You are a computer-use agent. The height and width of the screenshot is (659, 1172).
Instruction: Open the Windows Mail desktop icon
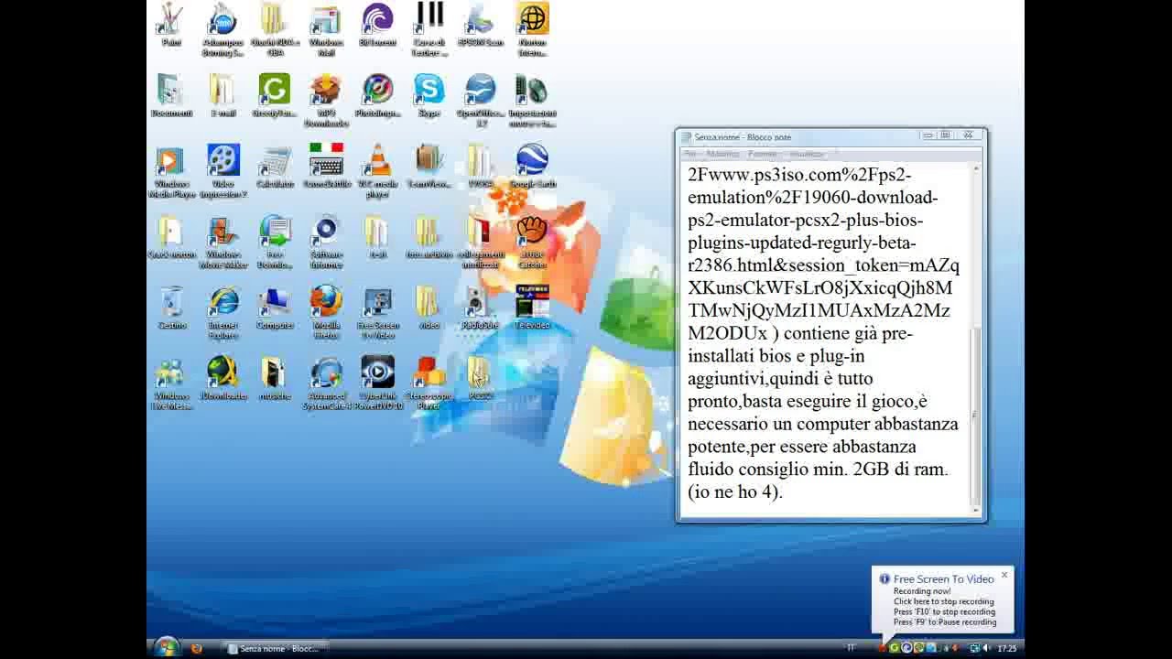[326, 30]
